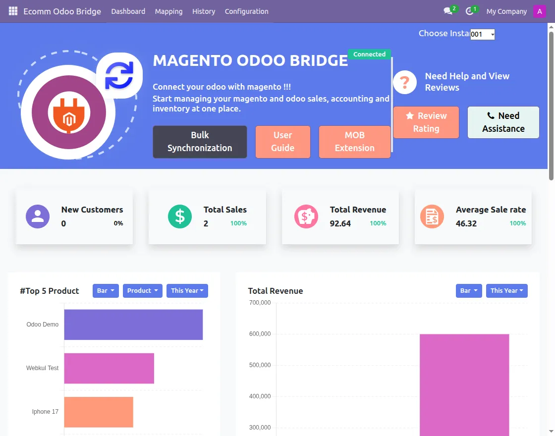This screenshot has width=555, height=436.
Task: Expand Total Revenue chart type Bar dropdown
Action: [469, 290]
